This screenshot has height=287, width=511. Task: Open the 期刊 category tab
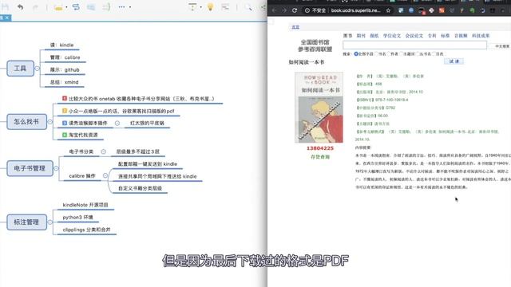click(361, 36)
